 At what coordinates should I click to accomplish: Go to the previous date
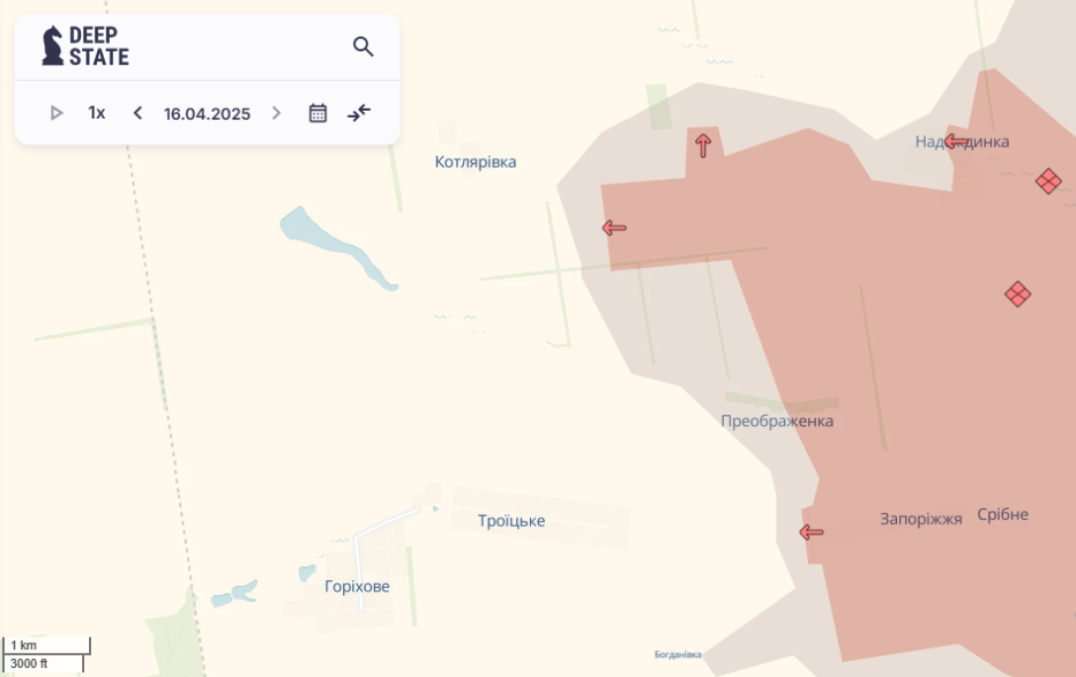(x=137, y=113)
